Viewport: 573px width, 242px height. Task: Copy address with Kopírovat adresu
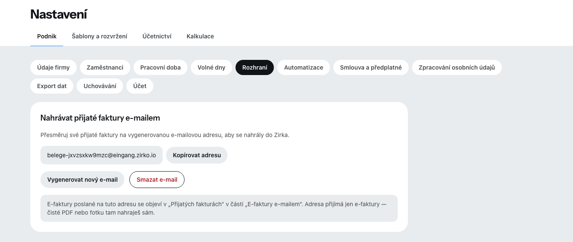pyautogui.click(x=197, y=155)
